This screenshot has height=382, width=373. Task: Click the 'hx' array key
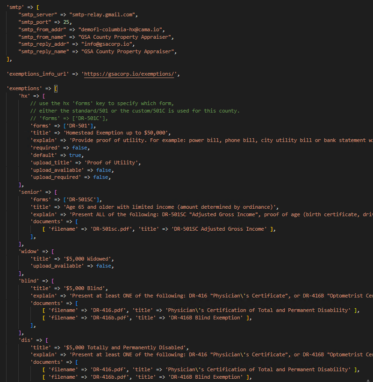[24, 96]
